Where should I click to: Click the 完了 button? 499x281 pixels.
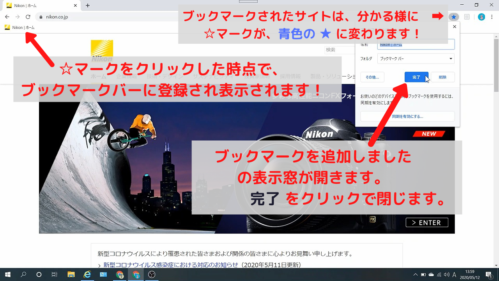click(x=416, y=77)
